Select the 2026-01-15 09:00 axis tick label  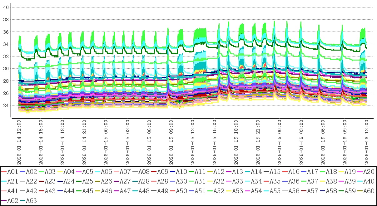point(171,141)
